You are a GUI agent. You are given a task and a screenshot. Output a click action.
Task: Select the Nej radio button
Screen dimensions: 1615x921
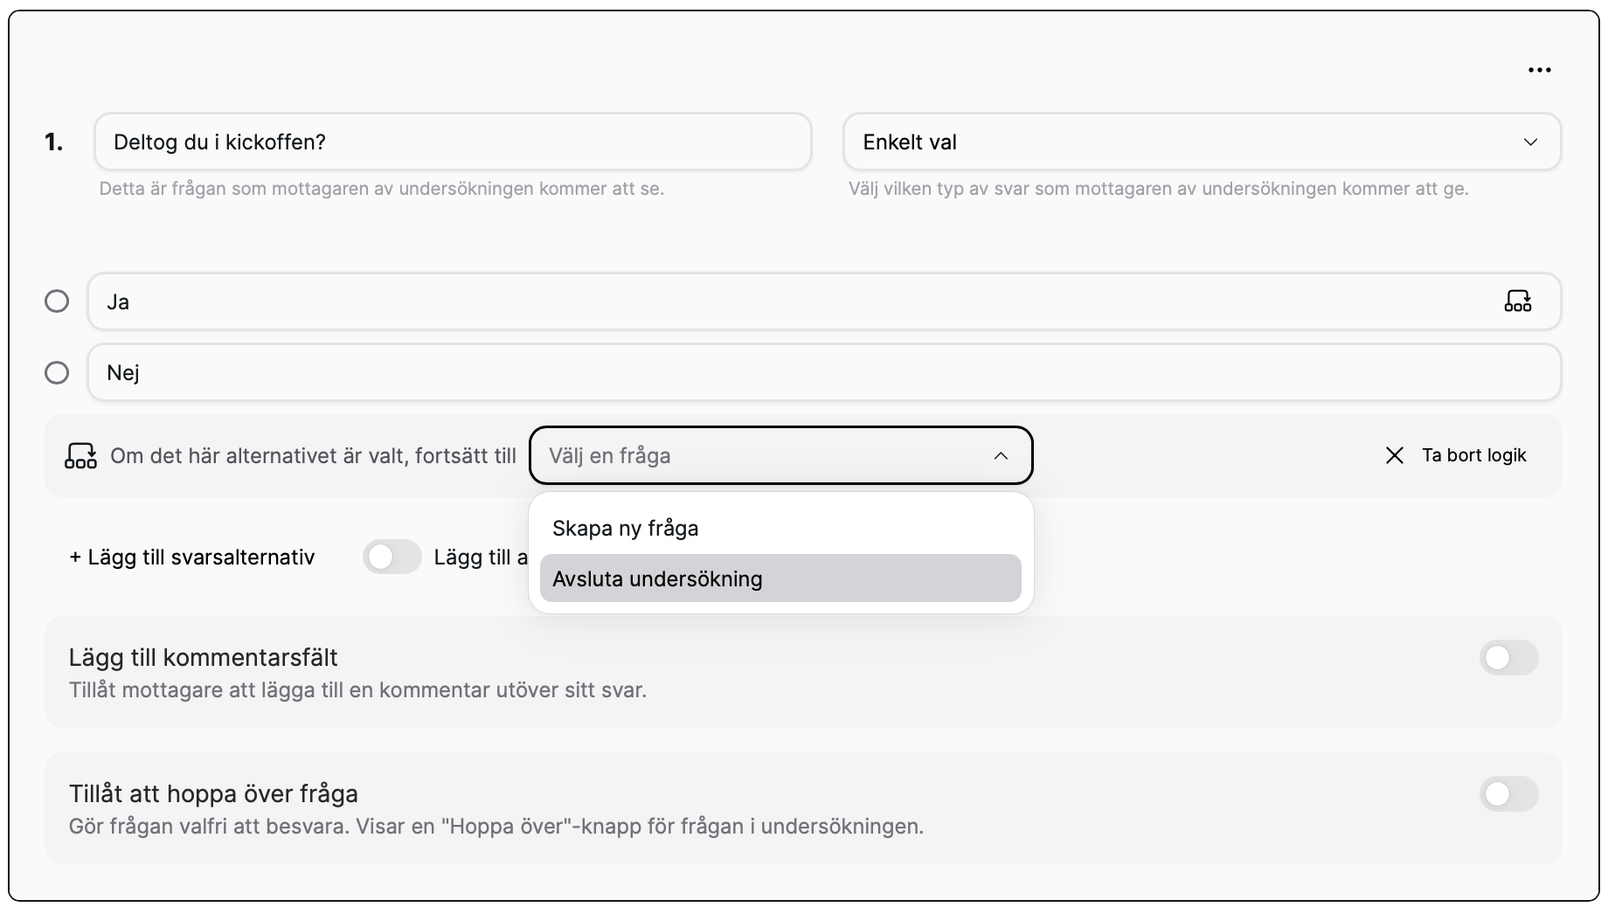57,372
